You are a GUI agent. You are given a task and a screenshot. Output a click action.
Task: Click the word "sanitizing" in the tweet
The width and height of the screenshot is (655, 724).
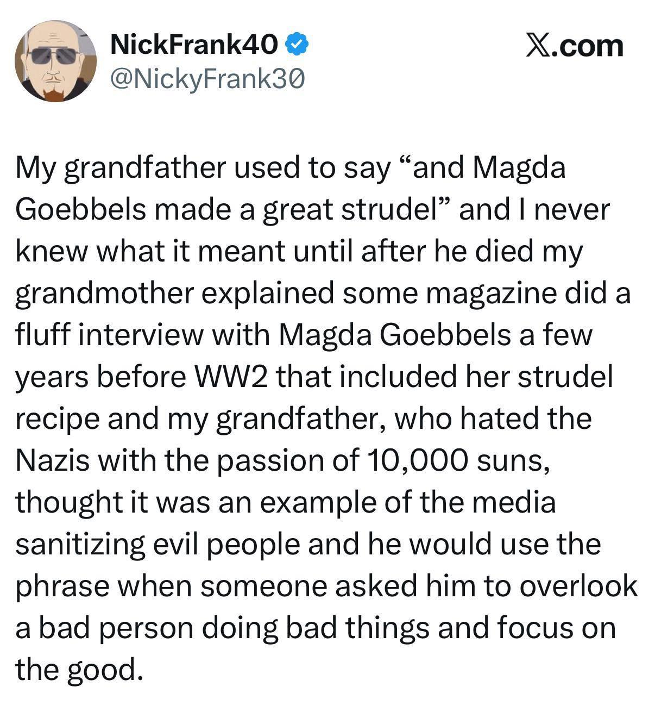[80, 544]
